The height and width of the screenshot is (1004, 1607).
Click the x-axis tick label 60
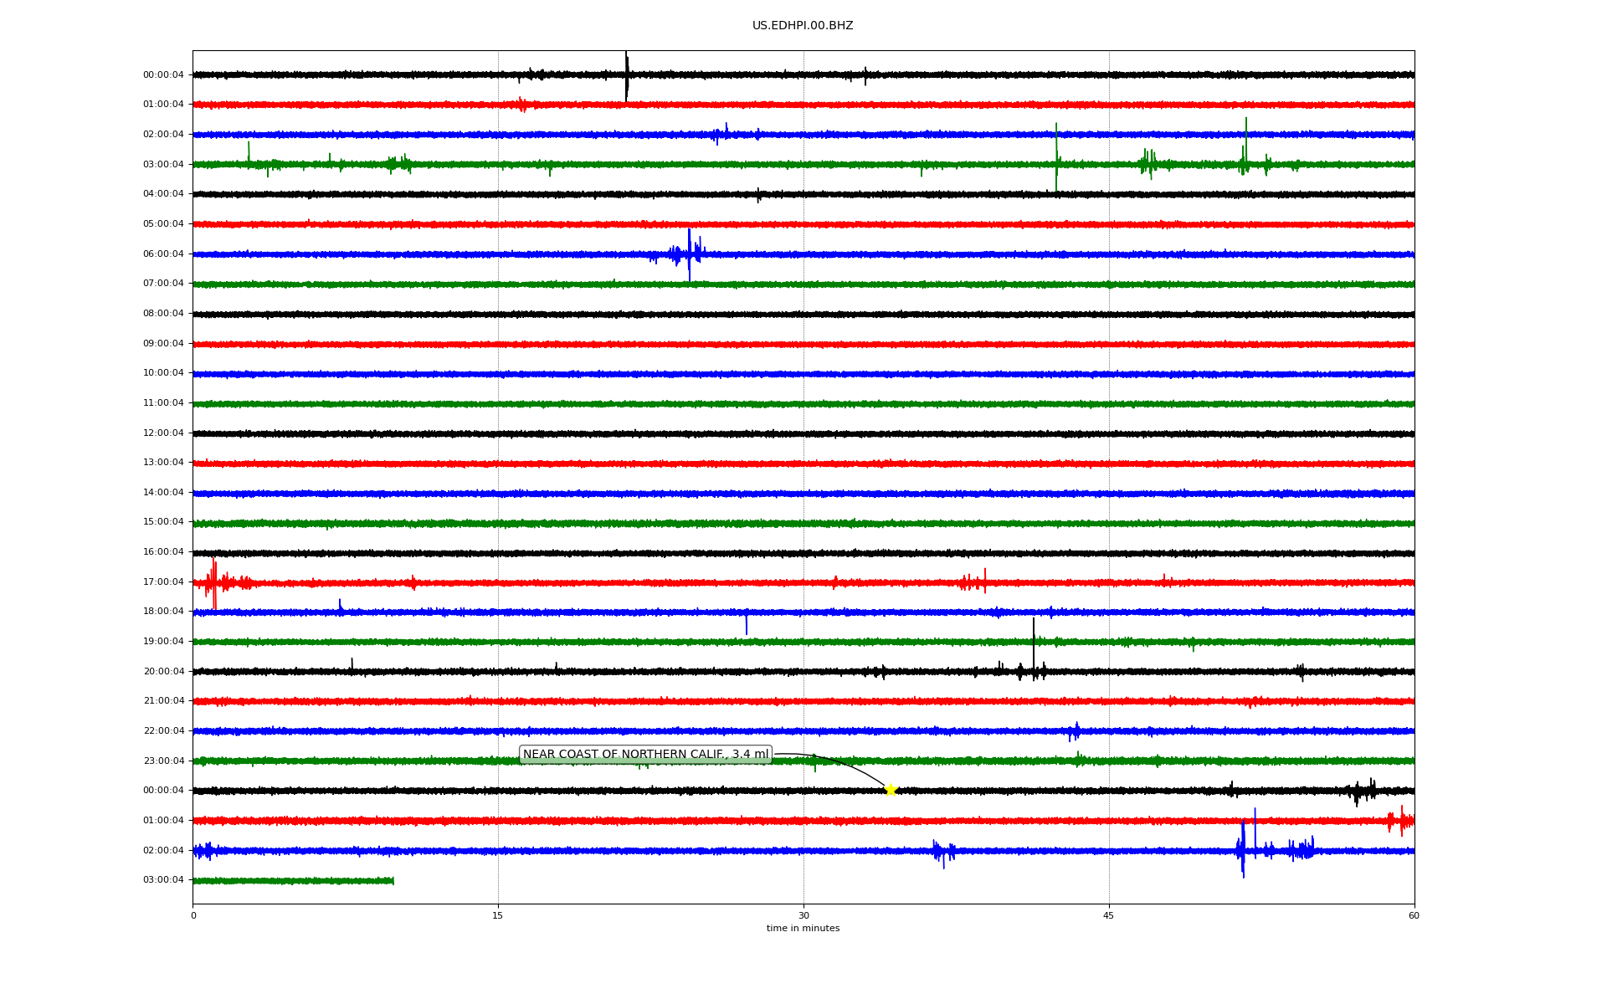pos(1414,916)
